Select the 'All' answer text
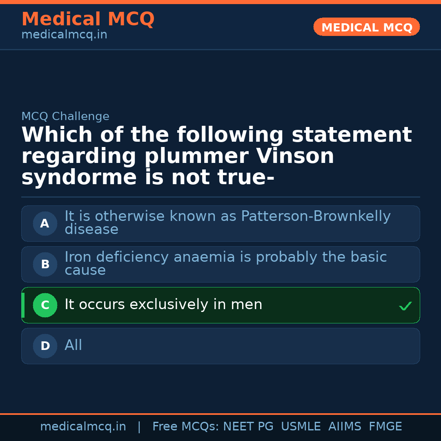 coord(73,345)
